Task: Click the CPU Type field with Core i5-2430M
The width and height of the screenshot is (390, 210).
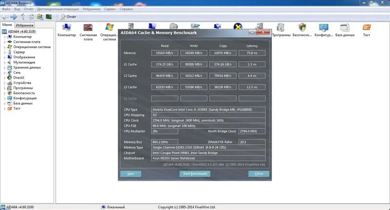Action: (x=208, y=109)
